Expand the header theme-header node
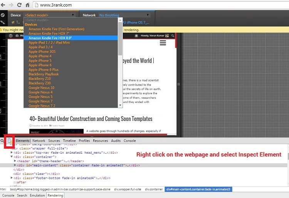The image size is (289, 198). (15, 161)
